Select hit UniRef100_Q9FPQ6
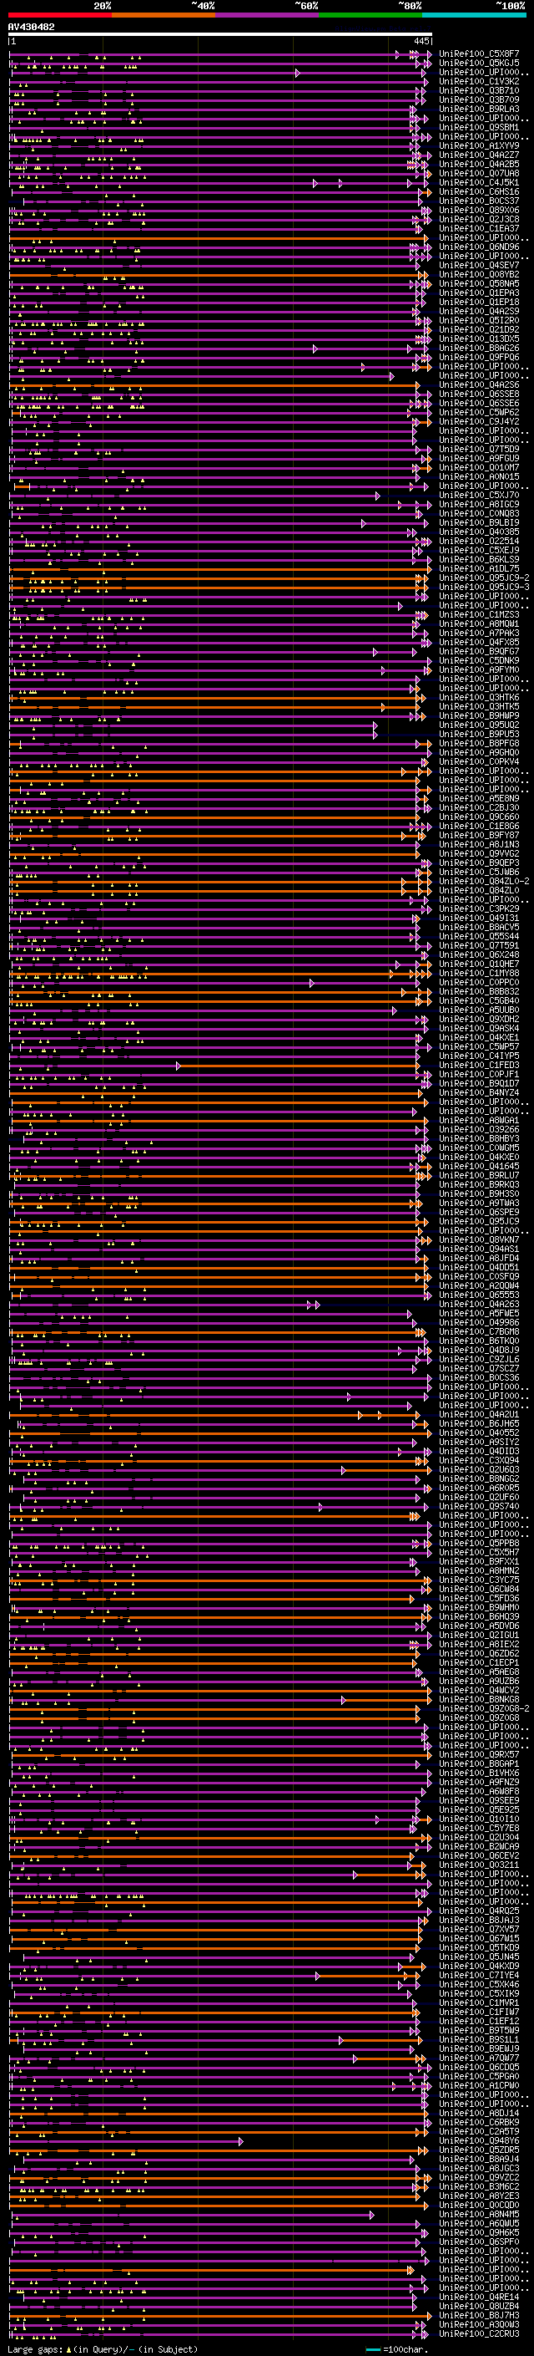Screen dimensions: 534x2356 pyautogui.click(x=479, y=357)
